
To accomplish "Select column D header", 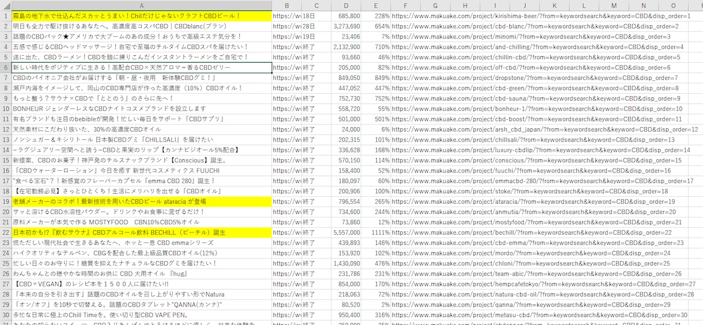I will coord(346,5).
